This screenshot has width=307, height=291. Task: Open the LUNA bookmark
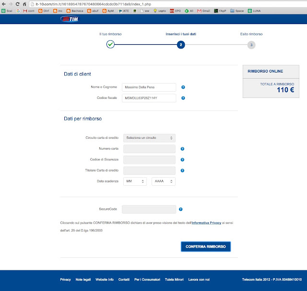[254, 11]
